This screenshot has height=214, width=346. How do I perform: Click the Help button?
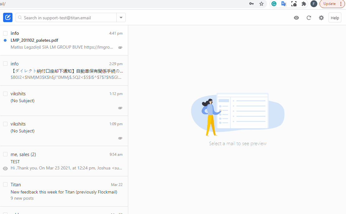click(x=335, y=18)
